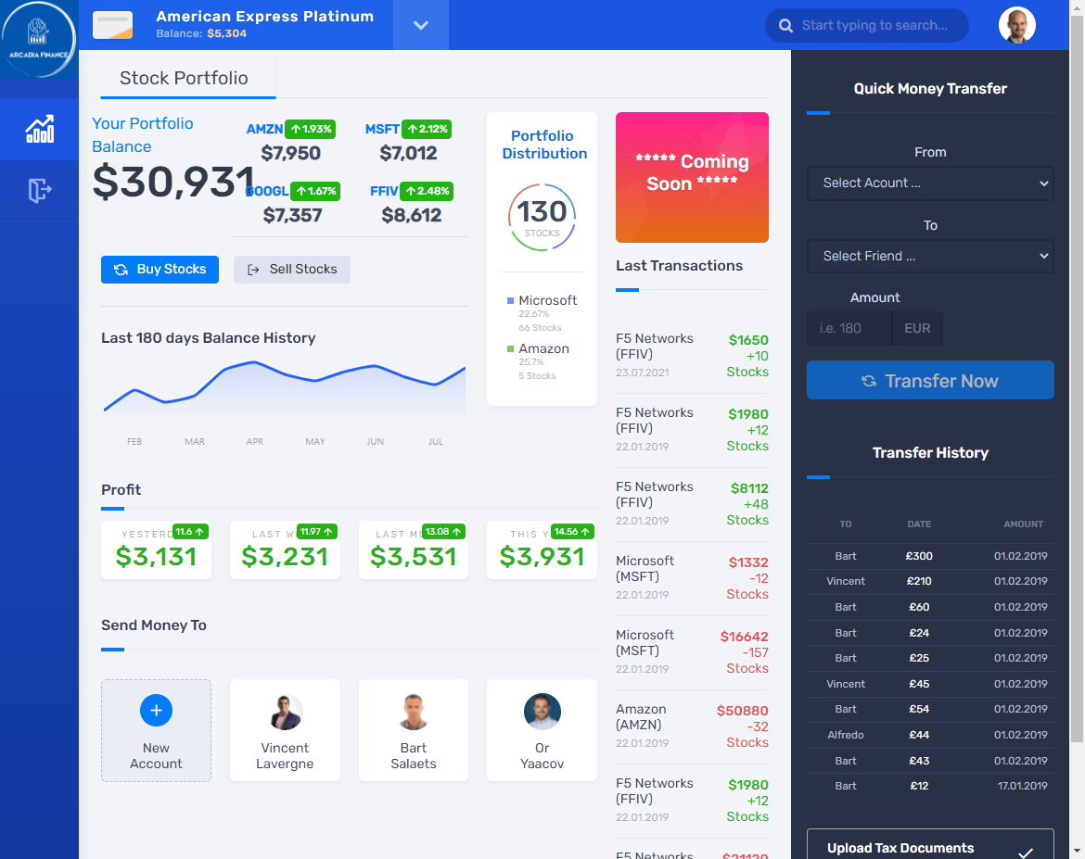Image resolution: width=1085 pixels, height=859 pixels.
Task: Open the Select Friend dropdown
Action: 930,257
